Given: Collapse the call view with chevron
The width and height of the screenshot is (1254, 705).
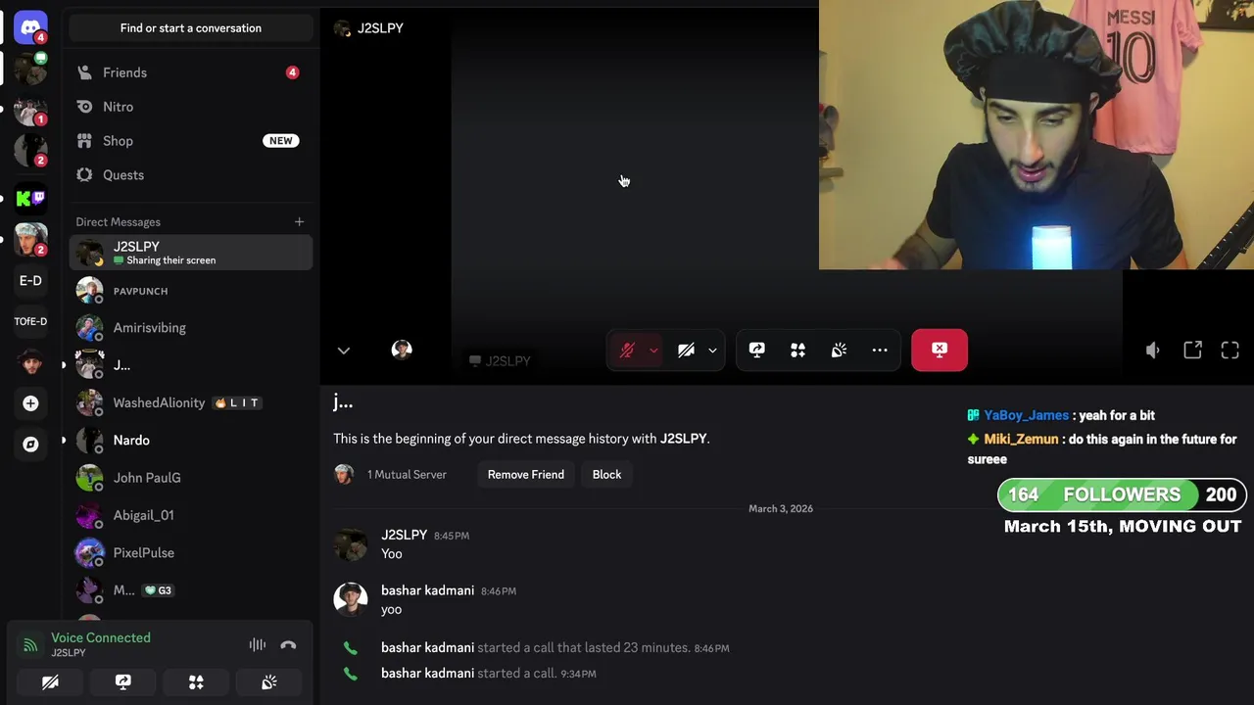Looking at the screenshot, I should click(x=344, y=351).
